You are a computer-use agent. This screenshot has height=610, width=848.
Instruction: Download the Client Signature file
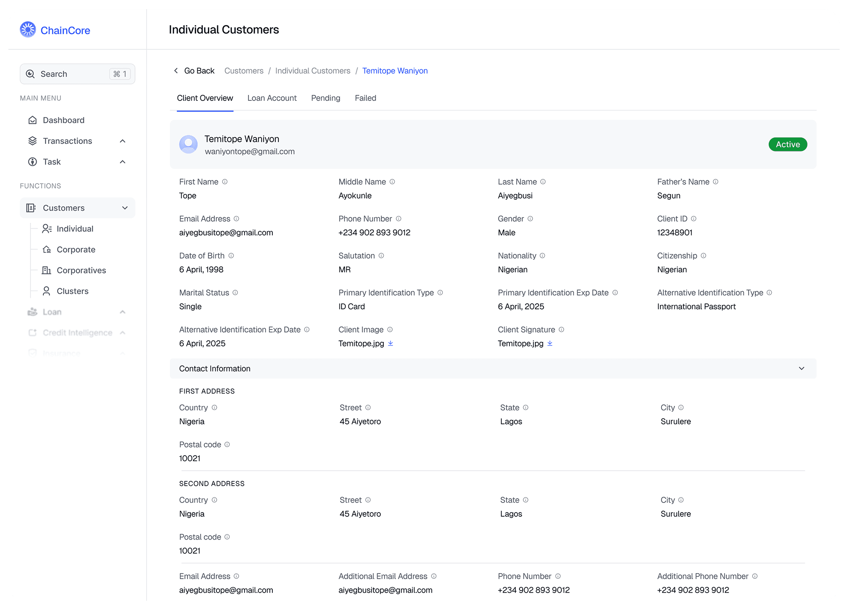pos(550,343)
